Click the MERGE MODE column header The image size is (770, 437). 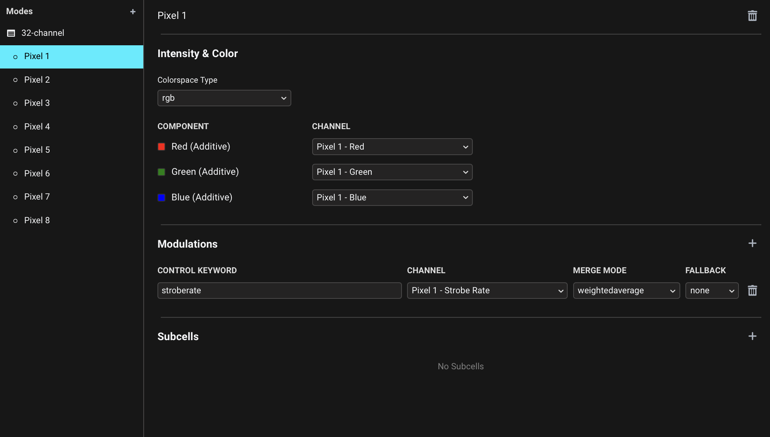600,270
